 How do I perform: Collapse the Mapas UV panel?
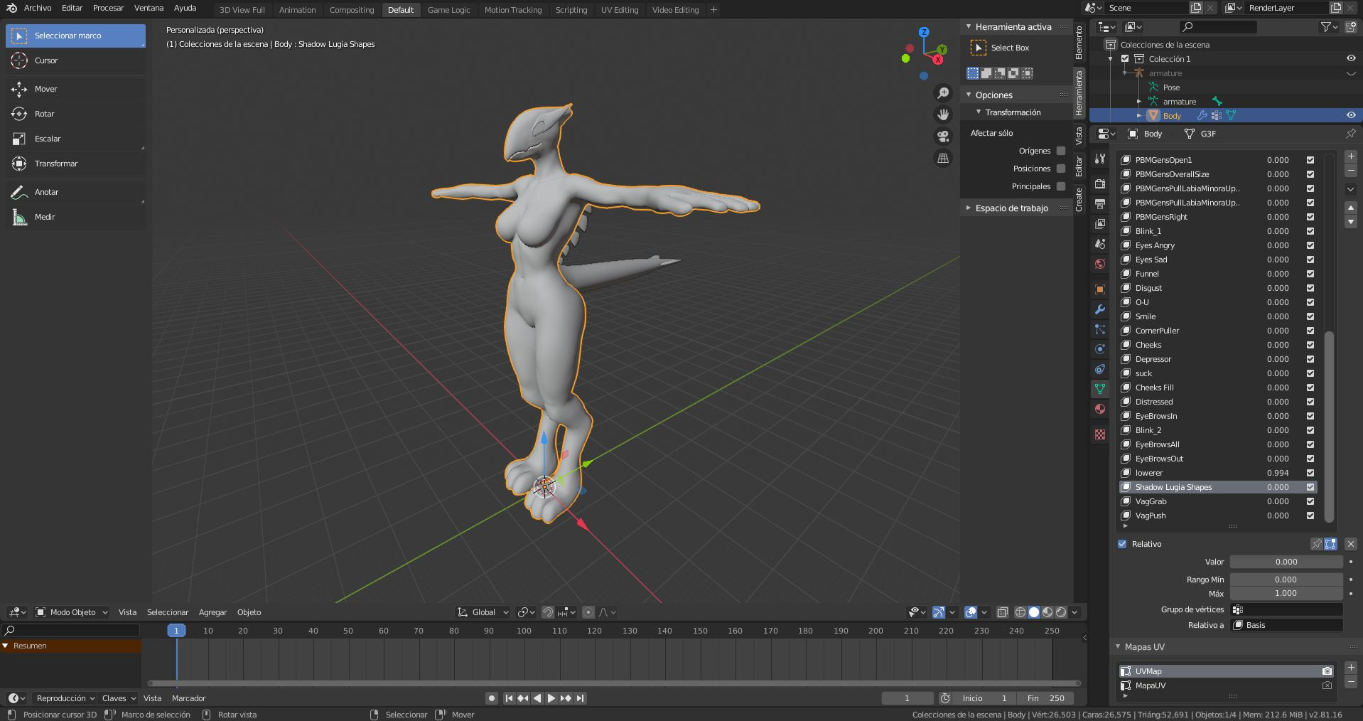[1118, 647]
